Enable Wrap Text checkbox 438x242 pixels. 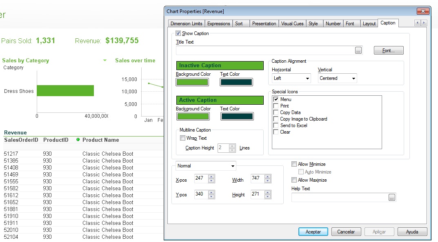pyautogui.click(x=183, y=138)
